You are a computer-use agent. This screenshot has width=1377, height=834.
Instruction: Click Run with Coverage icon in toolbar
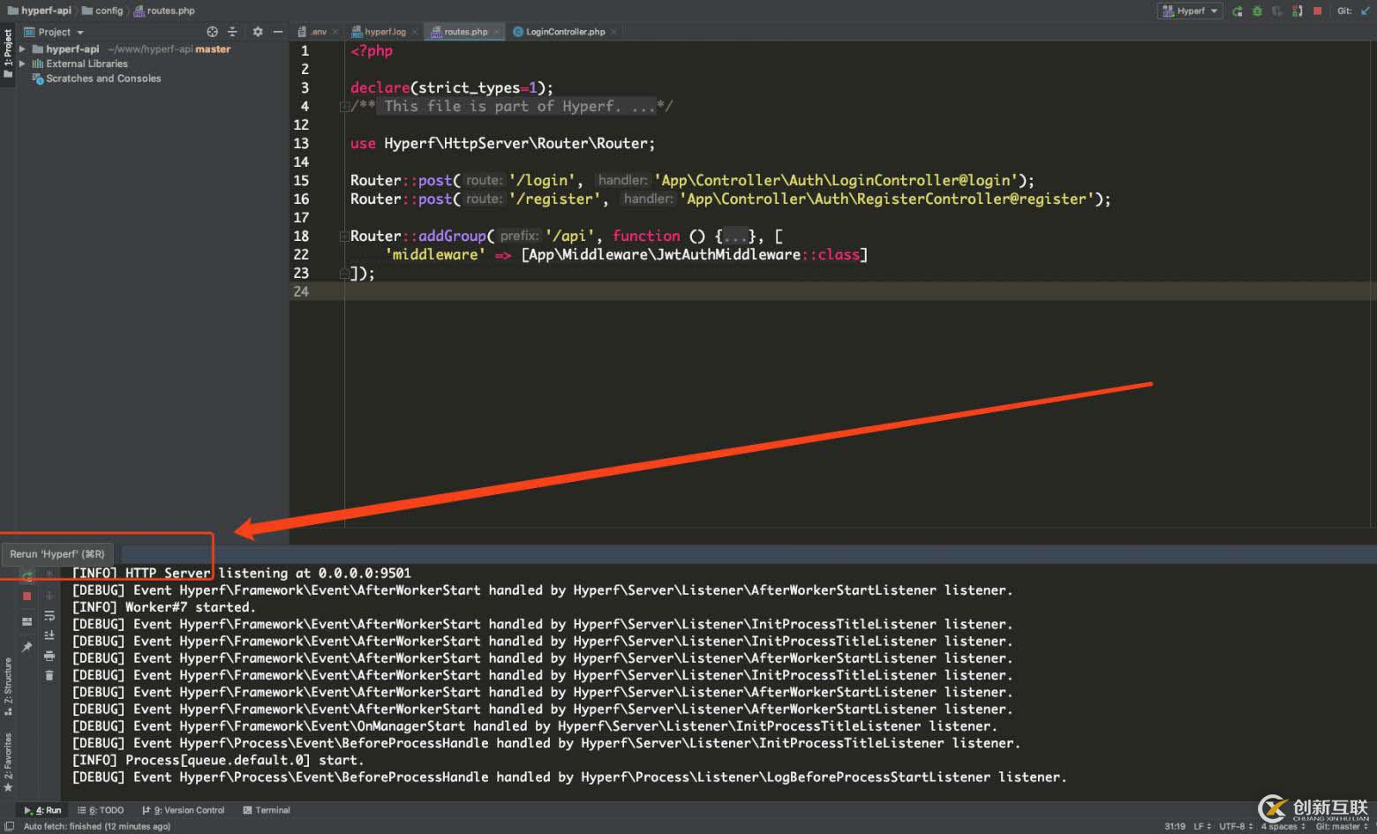tap(1277, 11)
